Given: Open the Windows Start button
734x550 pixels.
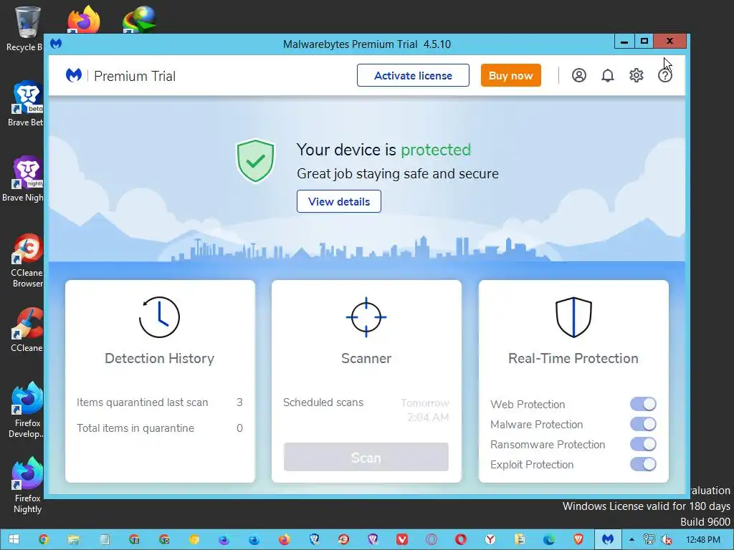Looking at the screenshot, I should 14,540.
